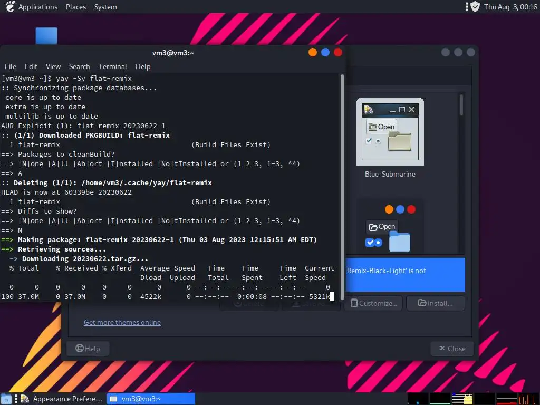
Task: Click the multilib is up to date line
Action: click(52, 117)
